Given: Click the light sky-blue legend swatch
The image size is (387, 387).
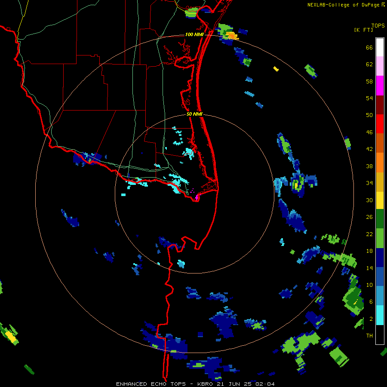Looking at the screenshot, I should 380,296.
